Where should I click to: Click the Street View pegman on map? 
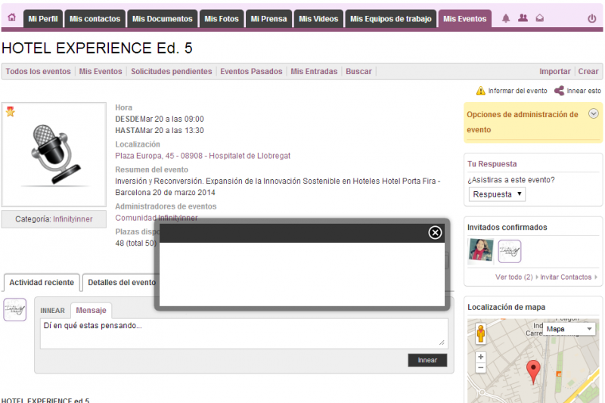tap(481, 334)
